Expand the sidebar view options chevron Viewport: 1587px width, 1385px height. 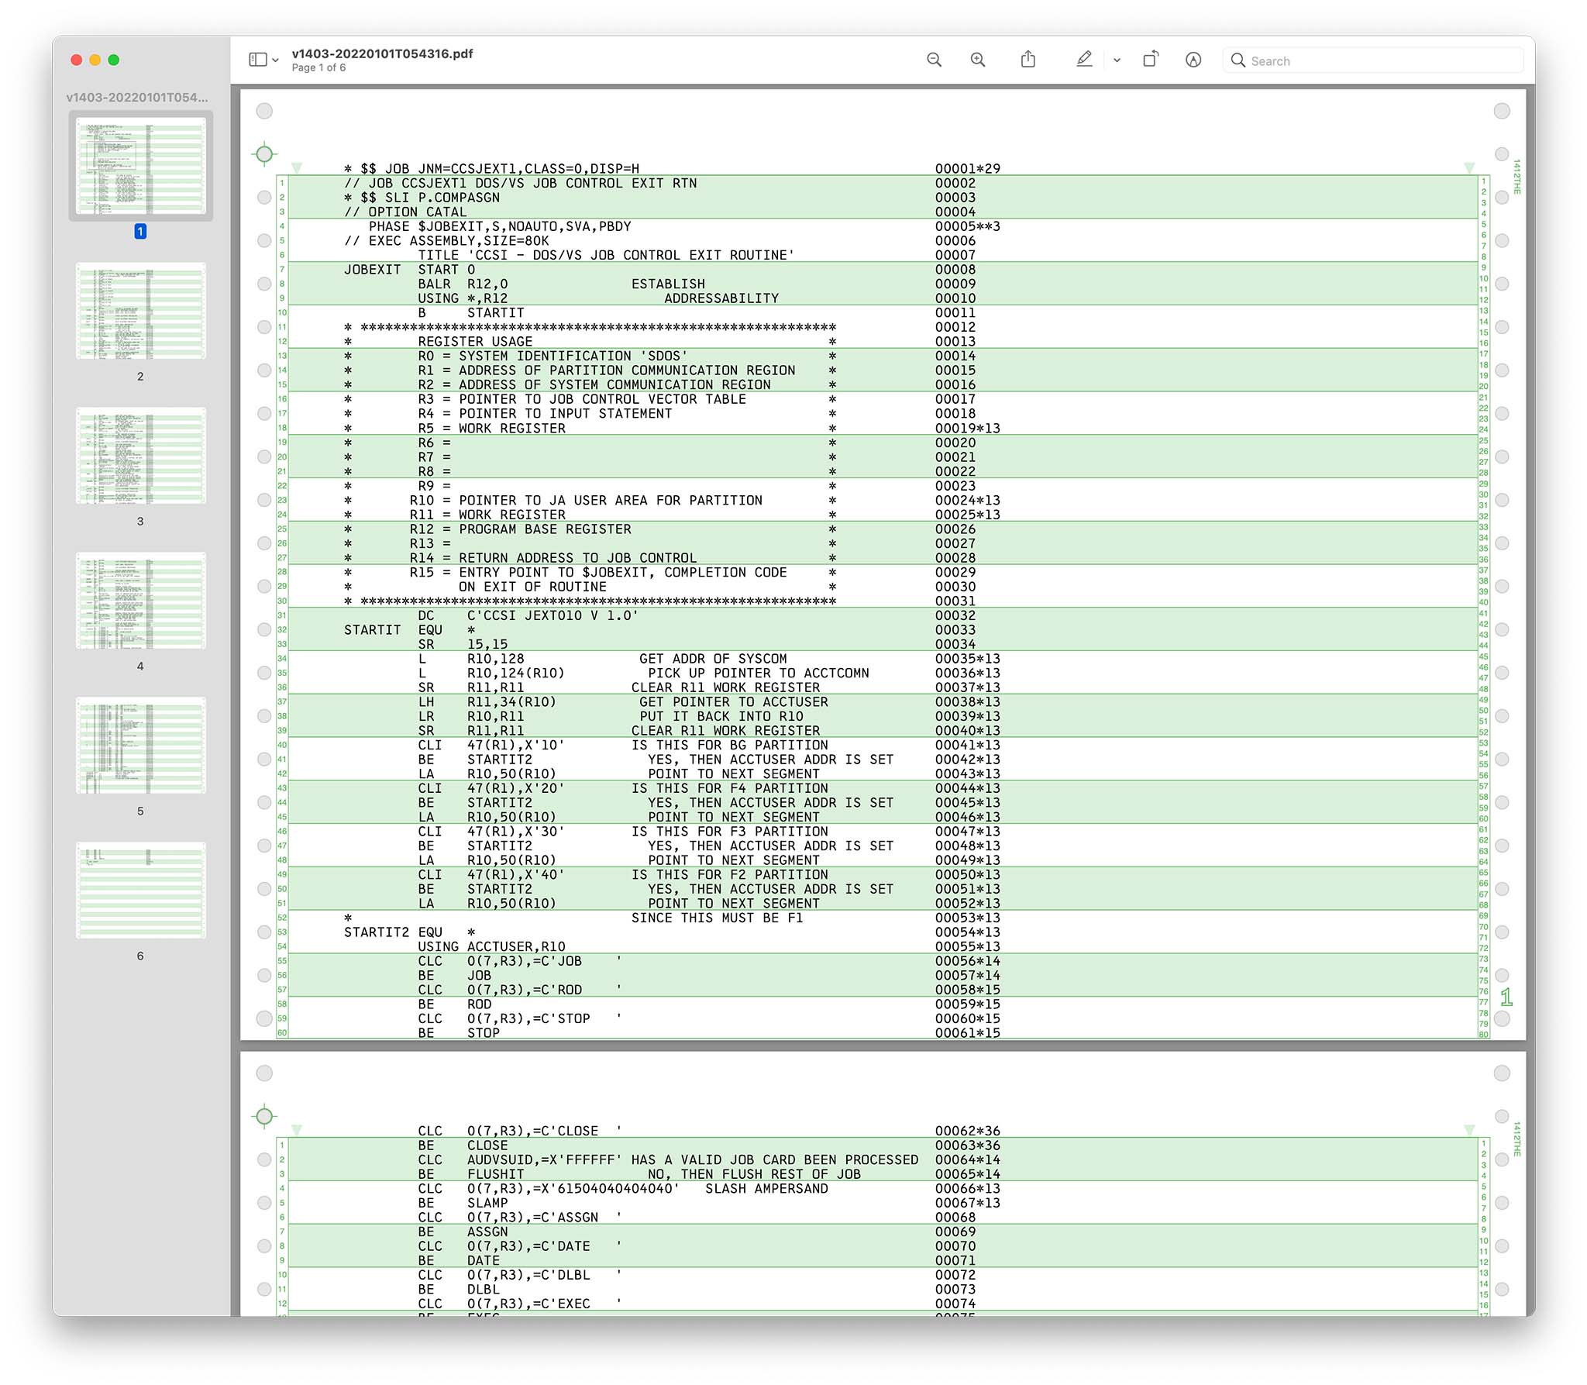(276, 60)
